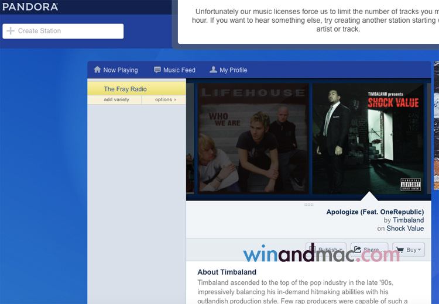
Task: Click the Share arrow icon
Action: pos(358,250)
